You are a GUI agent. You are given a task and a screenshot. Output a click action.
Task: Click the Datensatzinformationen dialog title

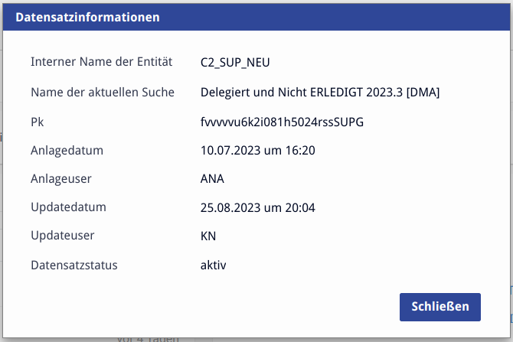pos(88,17)
